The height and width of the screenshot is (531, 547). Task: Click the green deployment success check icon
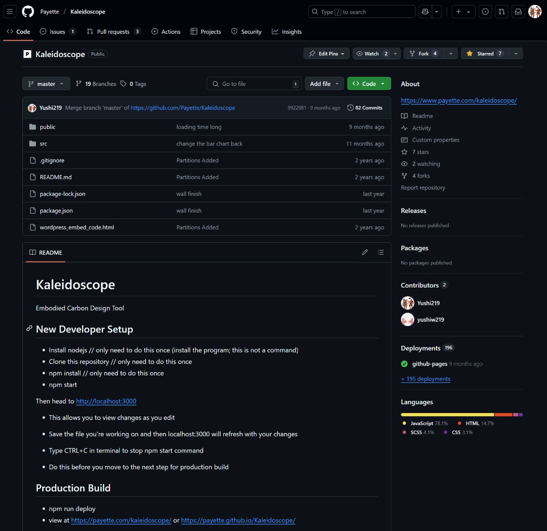[405, 364]
